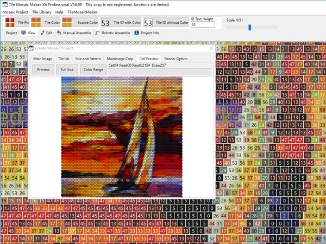Click the Scale slider handle
The width and height of the screenshot is (326, 244).
(250, 28)
